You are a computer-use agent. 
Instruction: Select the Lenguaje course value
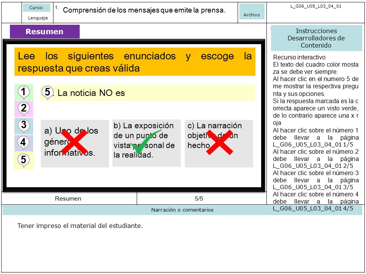[38, 18]
